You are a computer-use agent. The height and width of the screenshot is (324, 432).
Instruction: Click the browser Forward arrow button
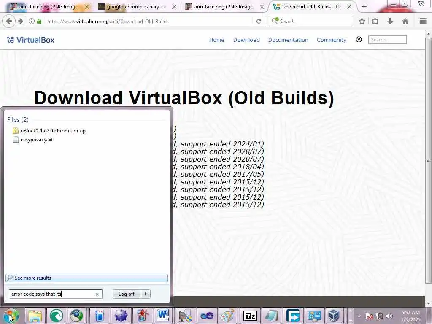[21, 21]
